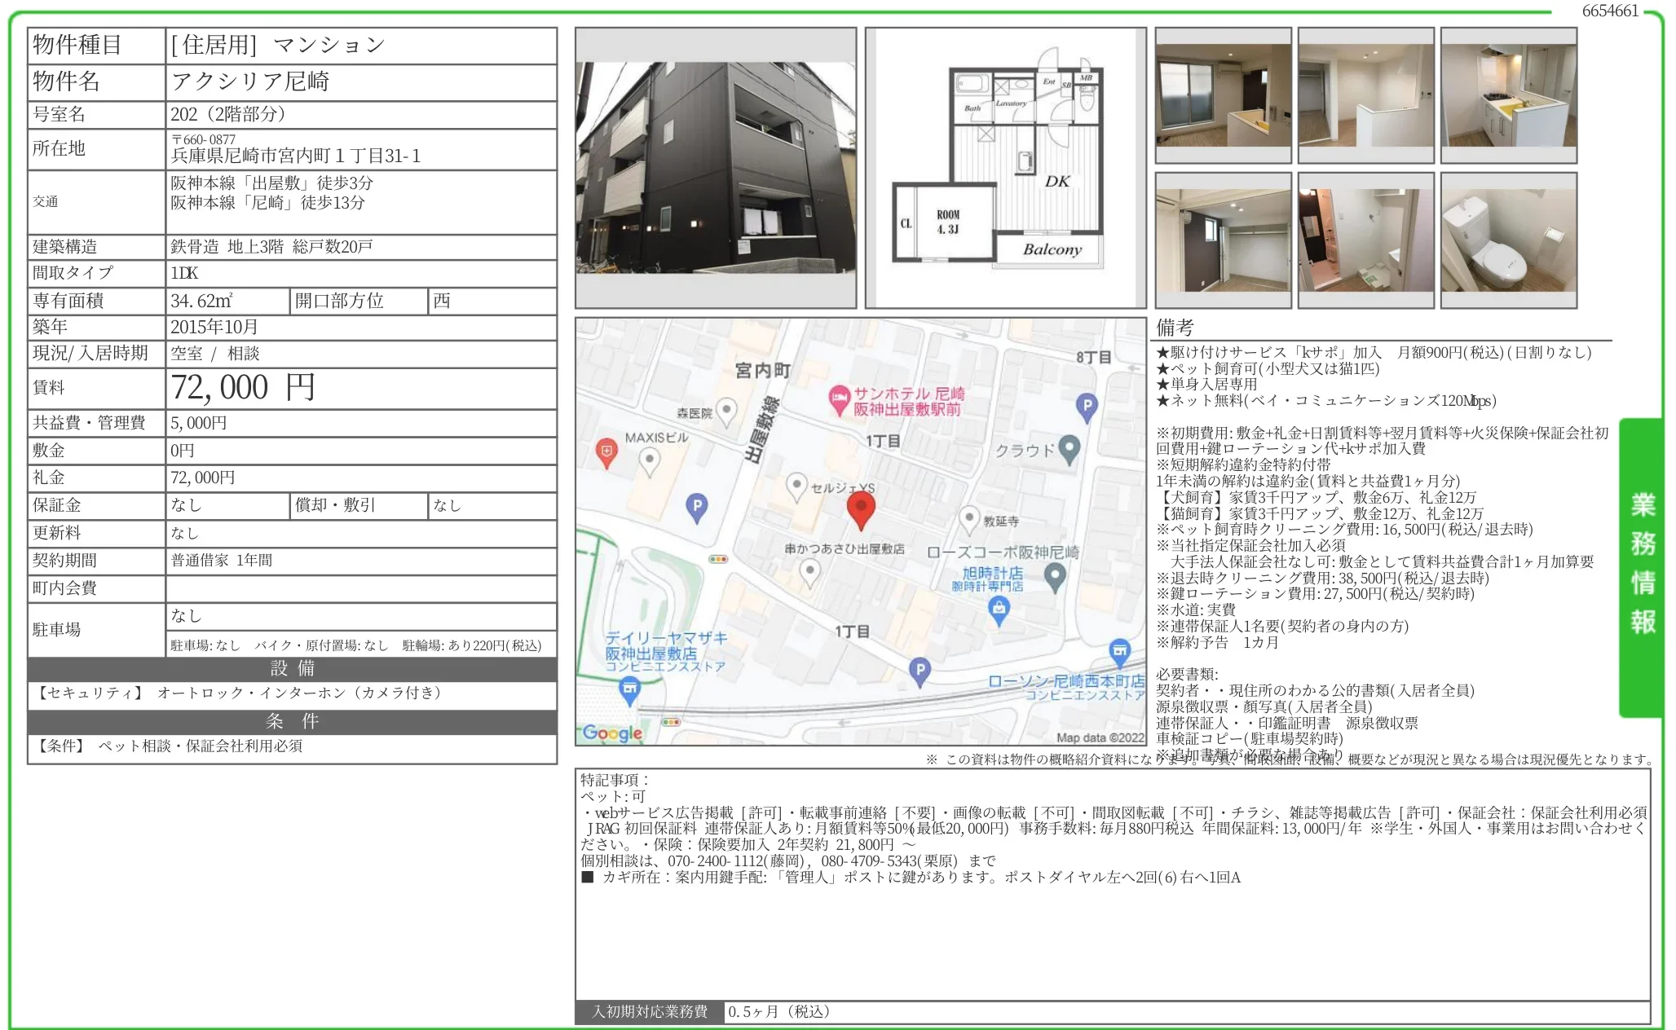1676x1030 pixels.
Task: Click the 条件 section header bar
Action: 292,722
